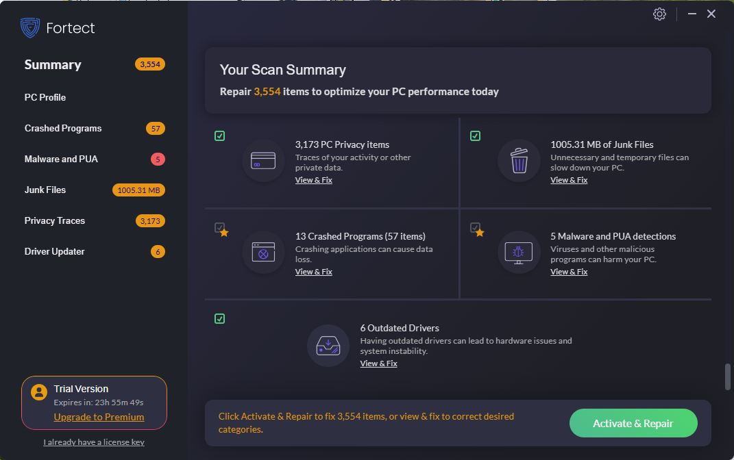
Task: Uncheck the Junk Files checkbox
Action: pyautogui.click(x=475, y=136)
